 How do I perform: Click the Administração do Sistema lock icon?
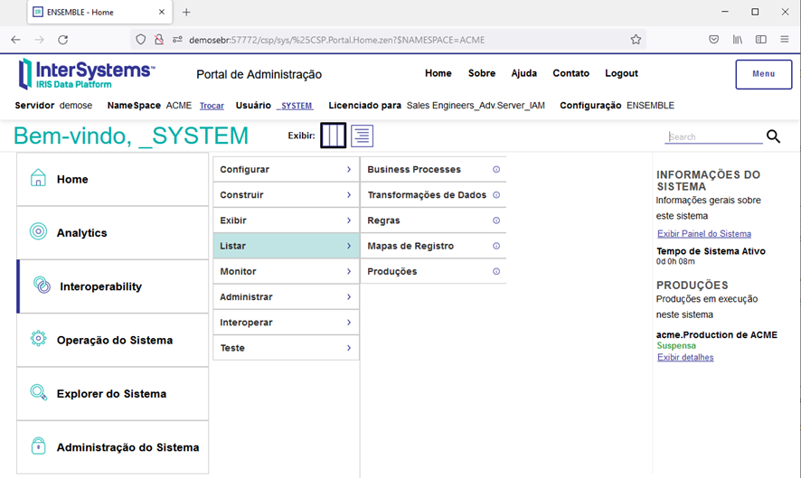pyautogui.click(x=38, y=445)
